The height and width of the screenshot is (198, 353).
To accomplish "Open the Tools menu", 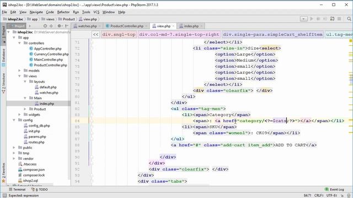I will 86,12.
